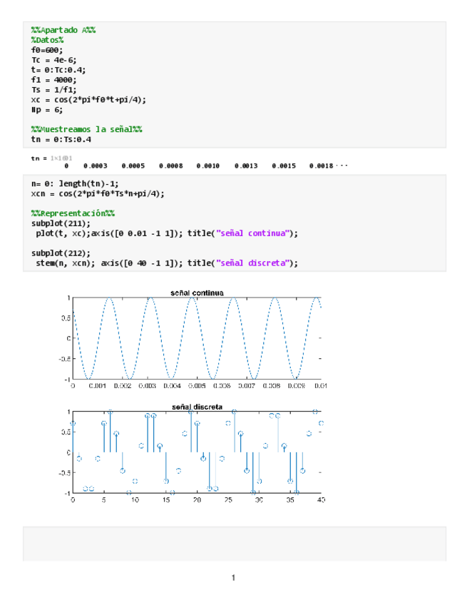Select the "%%Muestreamos la señal%%" section header
This screenshot has width=467, height=605.
pos(86,129)
